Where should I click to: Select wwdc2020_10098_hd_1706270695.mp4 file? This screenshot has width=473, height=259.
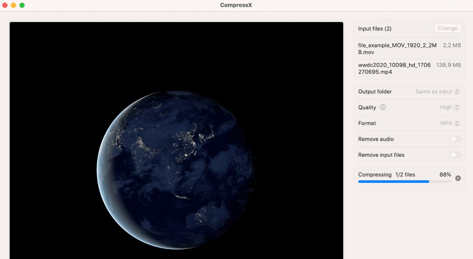pyautogui.click(x=409, y=69)
